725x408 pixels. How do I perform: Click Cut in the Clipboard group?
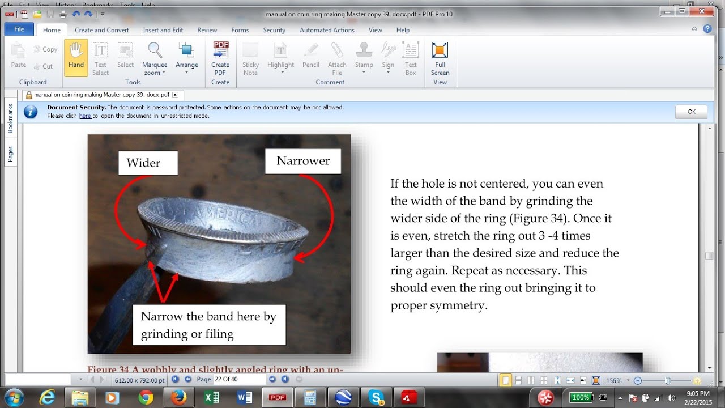point(43,66)
